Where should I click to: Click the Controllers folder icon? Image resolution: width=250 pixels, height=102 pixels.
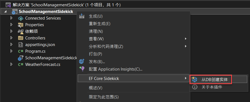(21, 38)
